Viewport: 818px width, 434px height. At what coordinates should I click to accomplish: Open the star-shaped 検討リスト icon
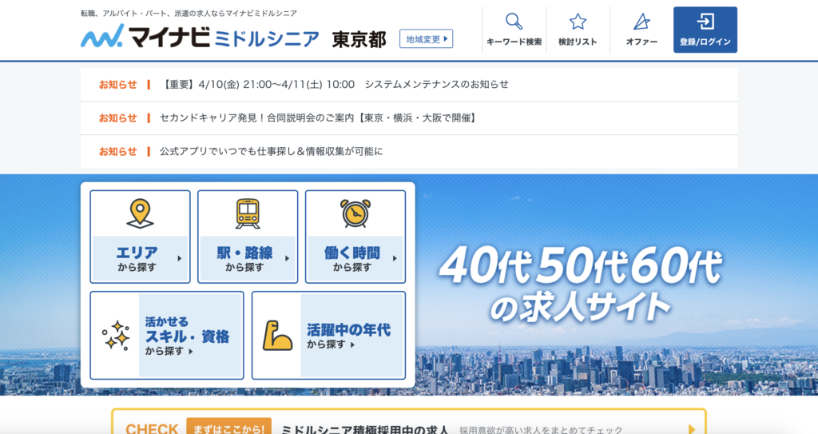578,22
